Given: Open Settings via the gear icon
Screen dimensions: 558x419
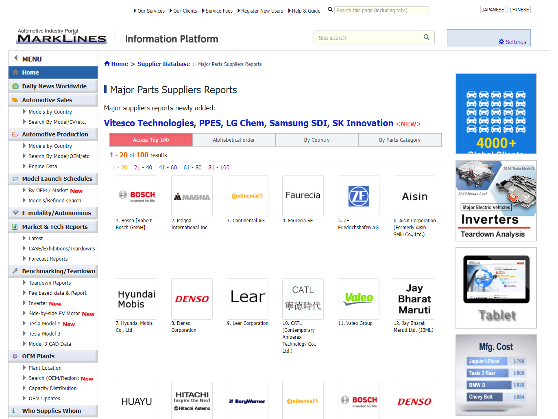Looking at the screenshot, I should (501, 42).
